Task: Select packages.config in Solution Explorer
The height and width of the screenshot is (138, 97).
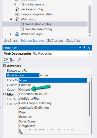Action: click(32, 9)
